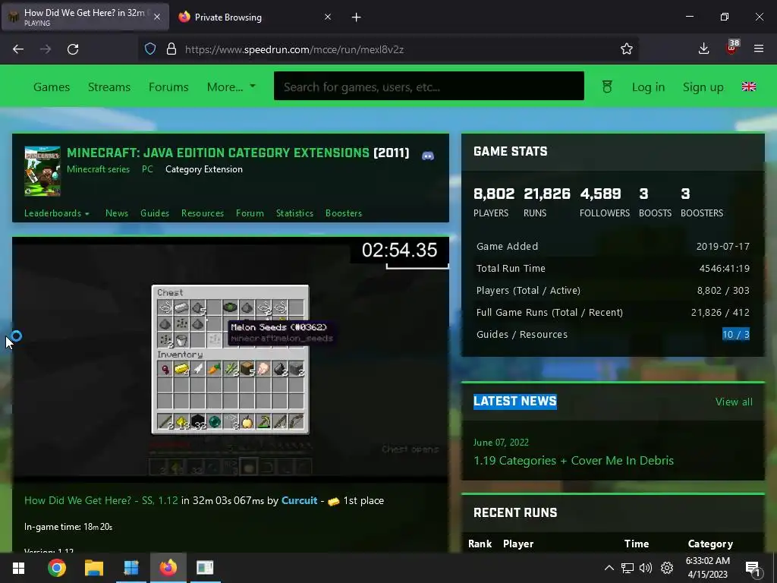Click View all latest news
This screenshot has height=583, width=777.
coord(734,402)
